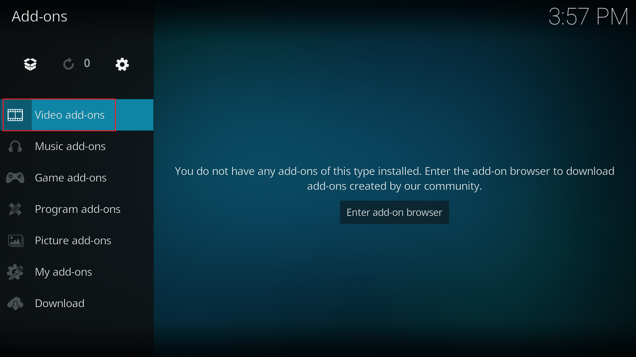Click the refresh updates counter button
The height and width of the screenshot is (357, 636).
pos(77,64)
